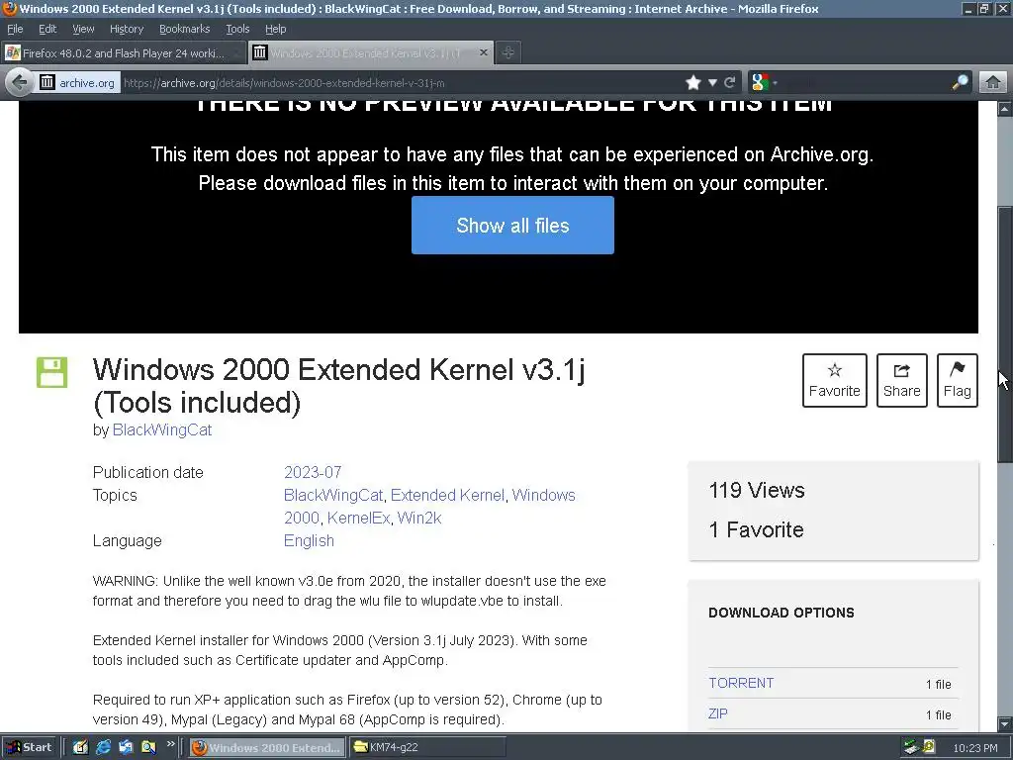
Task: Open the Bookmarks menu
Action: [185, 29]
